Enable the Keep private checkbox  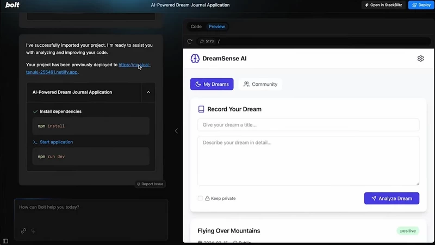pyautogui.click(x=200, y=198)
